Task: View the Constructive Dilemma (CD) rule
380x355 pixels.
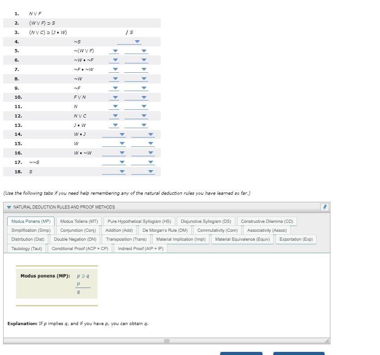Action: [267, 221]
